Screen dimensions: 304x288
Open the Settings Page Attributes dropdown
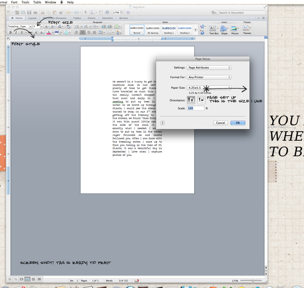pyautogui.click(x=209, y=68)
